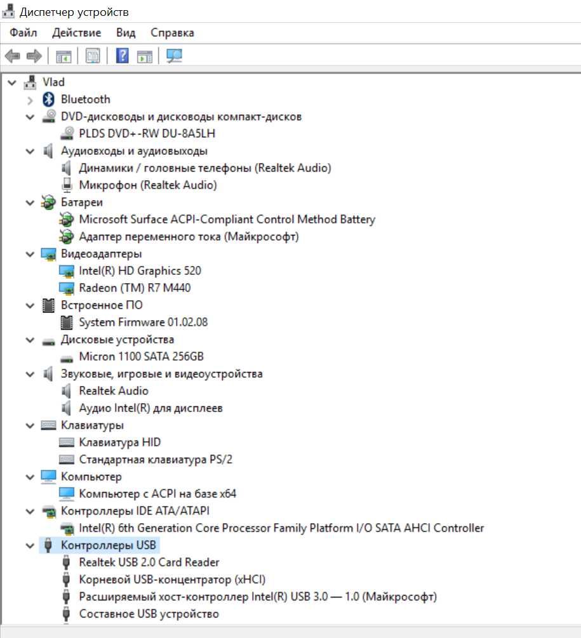Collapse DVD-дисководы category chevron
The image size is (581, 638).
coord(30,117)
